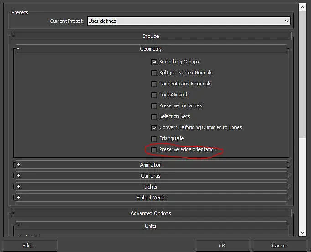Toggle the Selection Sets checkbox
This screenshot has width=311, height=252.
pos(154,117)
